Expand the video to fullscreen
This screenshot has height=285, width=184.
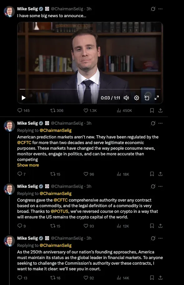(157, 97)
